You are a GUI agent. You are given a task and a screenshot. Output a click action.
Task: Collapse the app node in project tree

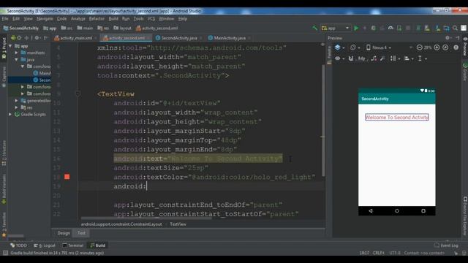tap(10, 46)
